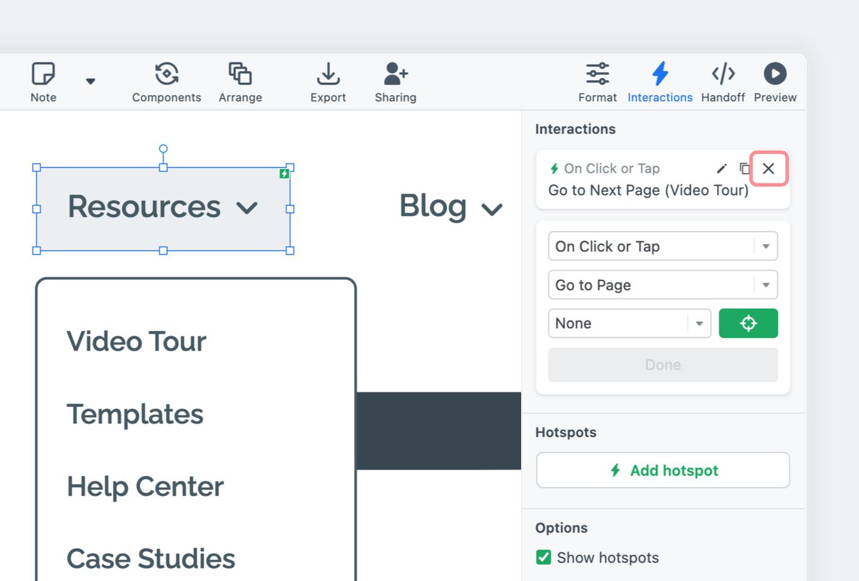Screen dimensions: 859x581
Task: Click the chevron next to Blog
Action: tap(492, 209)
